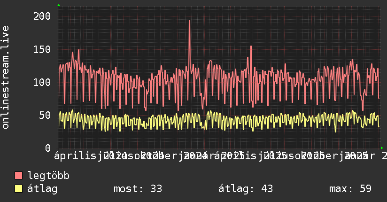The width and height of the screenshot is (387, 202).
Task: Click the y-axis label 0
Action: (48, 148)
